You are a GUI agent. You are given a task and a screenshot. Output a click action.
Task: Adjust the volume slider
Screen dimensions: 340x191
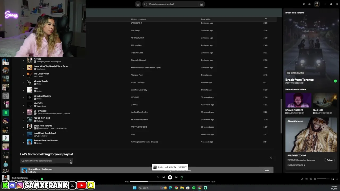point(323,179)
